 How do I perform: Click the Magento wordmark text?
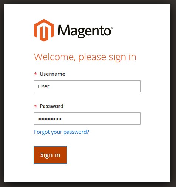(x=84, y=31)
